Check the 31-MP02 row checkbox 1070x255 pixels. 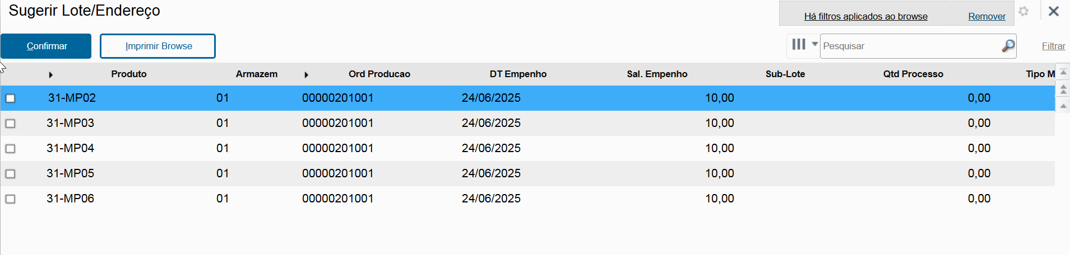(x=10, y=98)
